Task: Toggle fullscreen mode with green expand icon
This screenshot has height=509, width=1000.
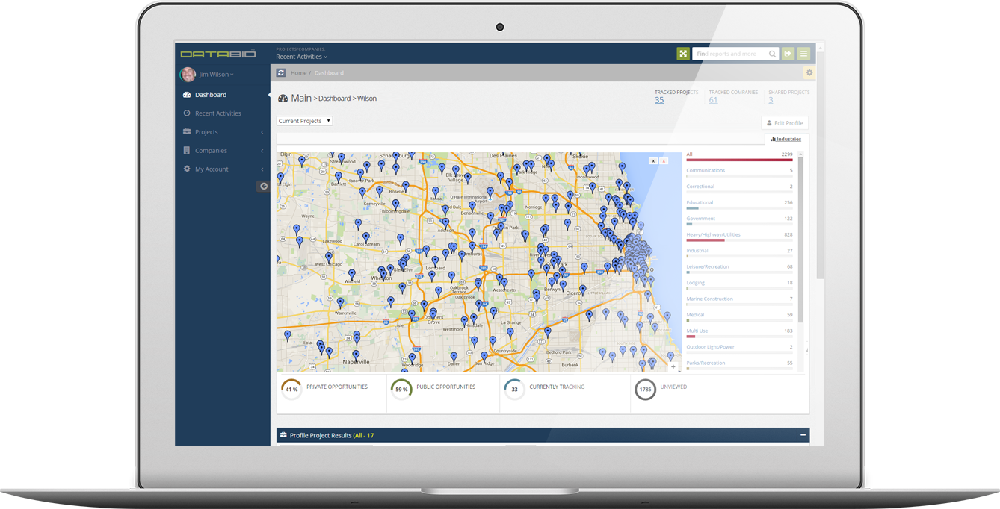Action: (x=683, y=53)
